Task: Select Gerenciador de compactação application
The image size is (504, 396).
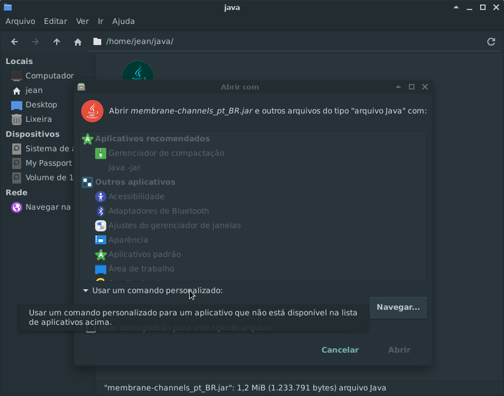Action: tap(166, 153)
